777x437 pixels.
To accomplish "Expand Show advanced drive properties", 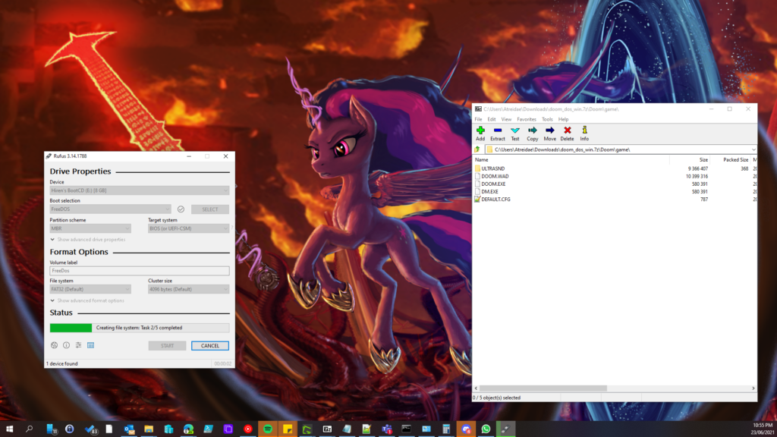I will (x=88, y=240).
